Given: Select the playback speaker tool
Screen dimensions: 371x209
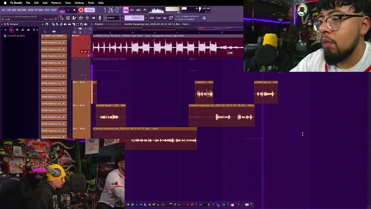Looking at the screenshot, I should (86, 24).
